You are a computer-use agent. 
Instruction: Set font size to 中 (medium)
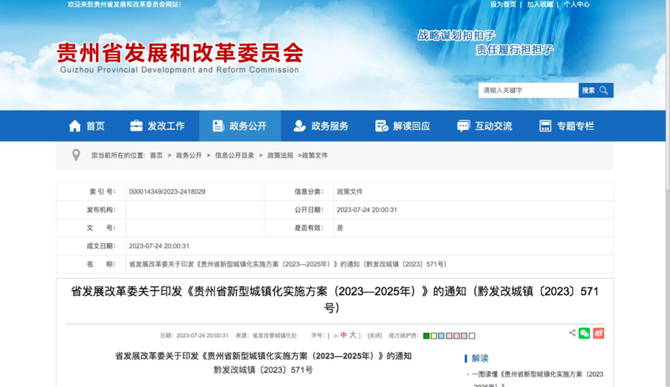click(x=344, y=336)
